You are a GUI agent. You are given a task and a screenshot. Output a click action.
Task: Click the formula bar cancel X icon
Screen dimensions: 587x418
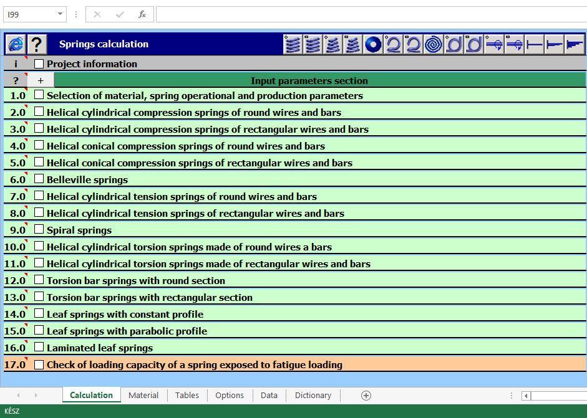coord(97,14)
